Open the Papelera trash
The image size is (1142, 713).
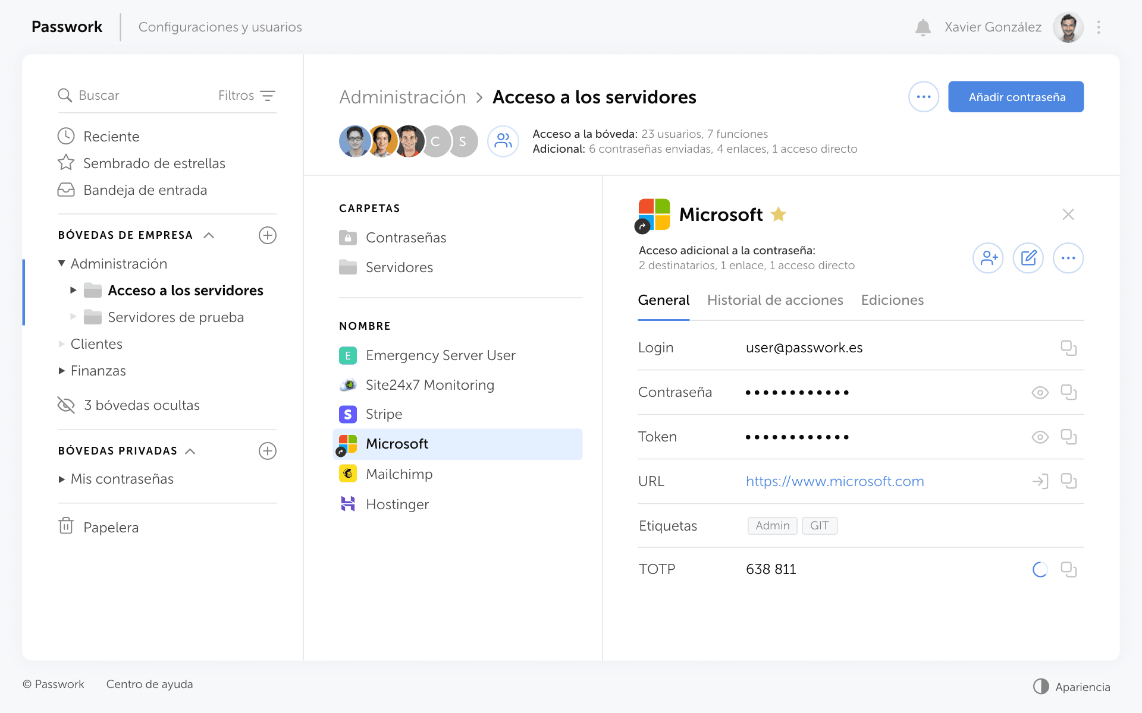click(99, 527)
